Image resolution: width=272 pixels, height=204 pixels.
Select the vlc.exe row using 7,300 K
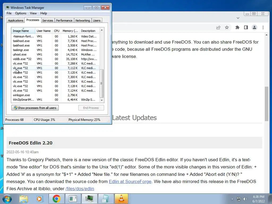56,77
